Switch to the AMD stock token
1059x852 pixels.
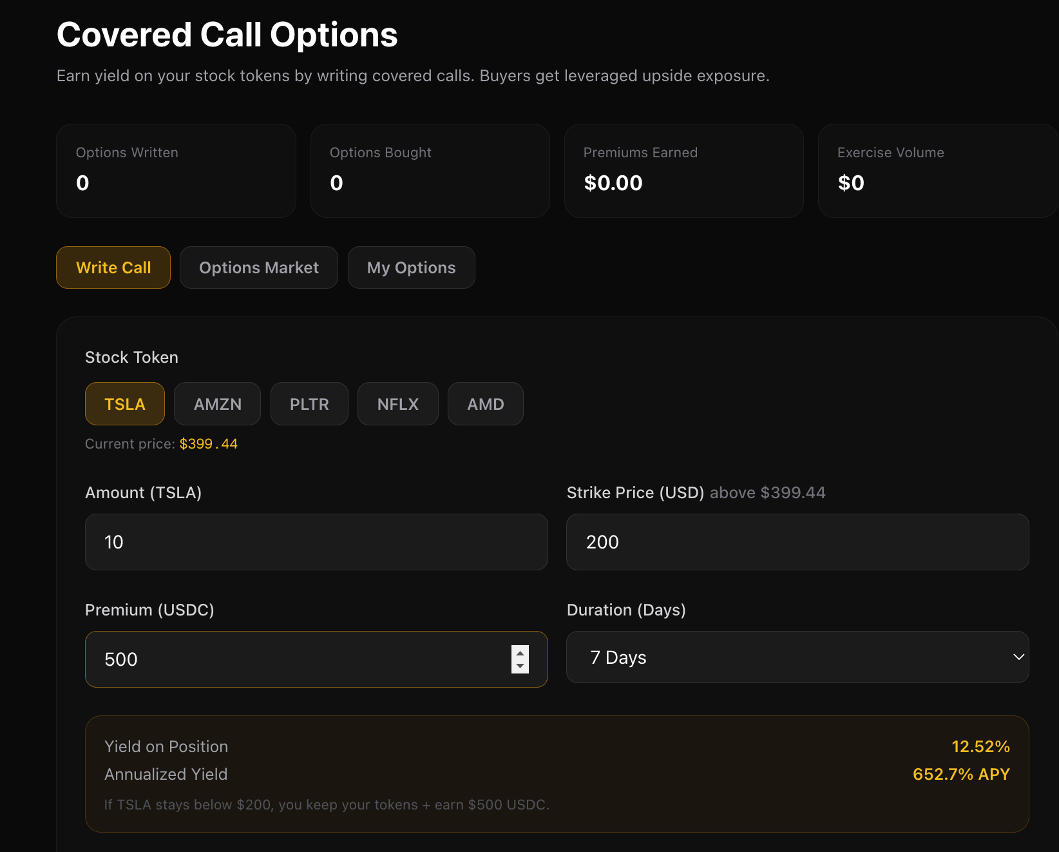(x=485, y=404)
